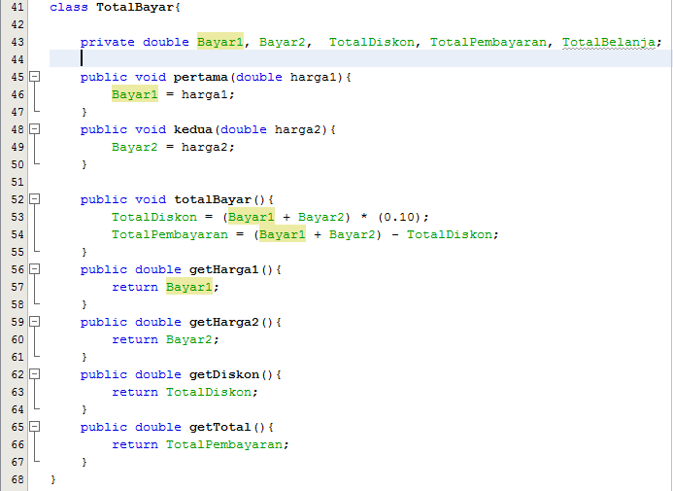Click line number 44 in the gutter

[17, 59]
